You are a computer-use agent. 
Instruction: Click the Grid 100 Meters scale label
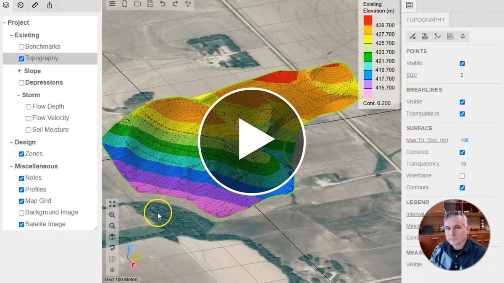[122, 280]
